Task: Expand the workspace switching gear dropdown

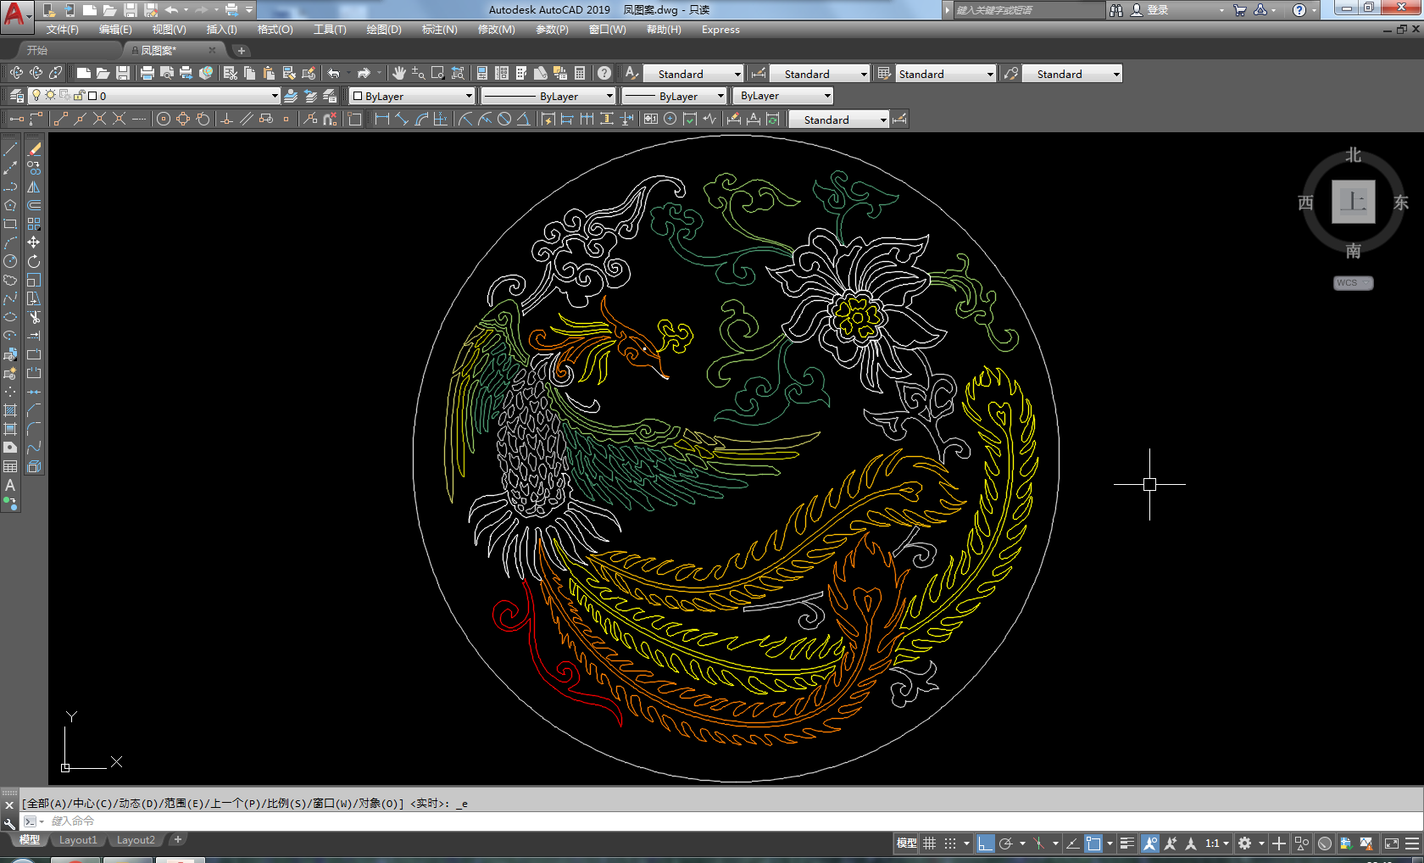Action: click(x=1261, y=844)
